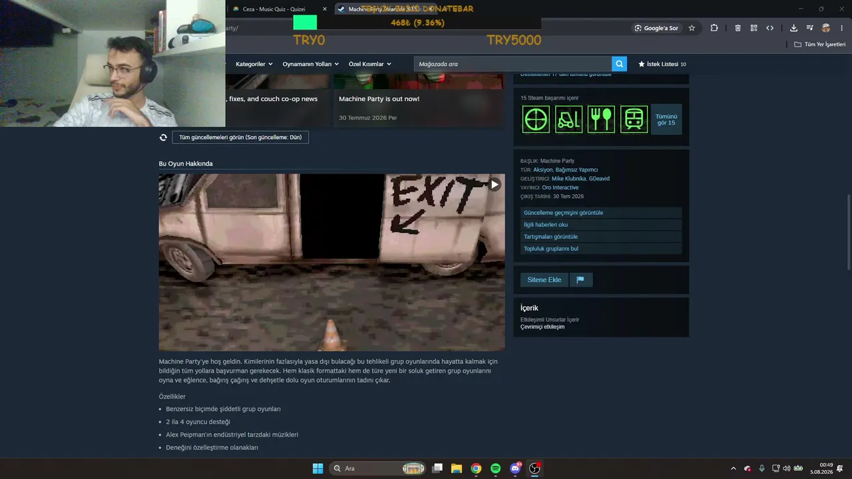
Task: Open Spotify from the taskbar
Action: (x=495, y=468)
